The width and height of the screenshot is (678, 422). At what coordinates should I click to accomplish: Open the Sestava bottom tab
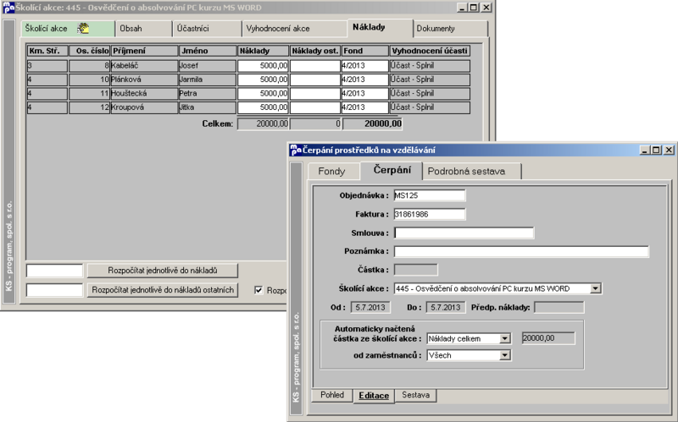415,395
